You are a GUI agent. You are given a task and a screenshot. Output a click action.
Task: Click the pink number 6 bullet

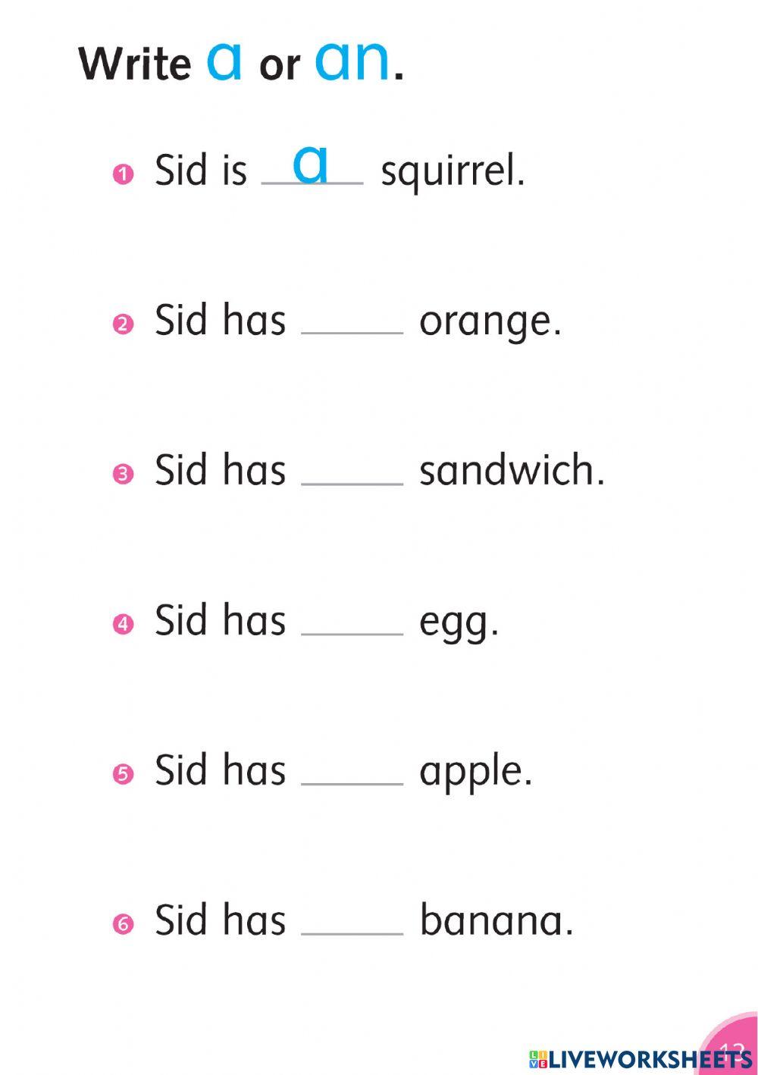123,924
